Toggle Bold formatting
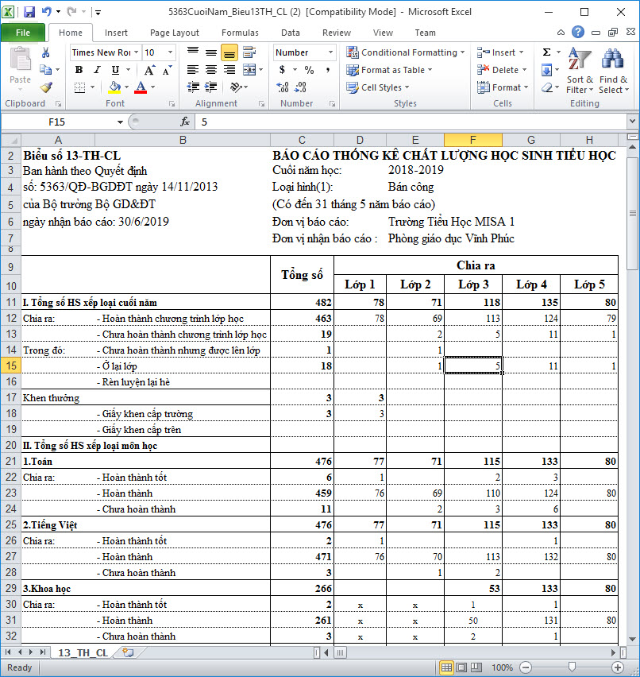Screen dimensions: 640x677 79,70
